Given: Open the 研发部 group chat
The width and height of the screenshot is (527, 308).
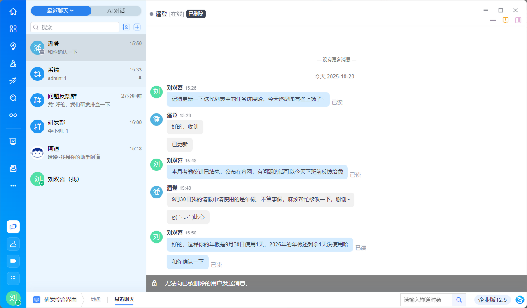Looking at the screenshot, I should tap(86, 126).
